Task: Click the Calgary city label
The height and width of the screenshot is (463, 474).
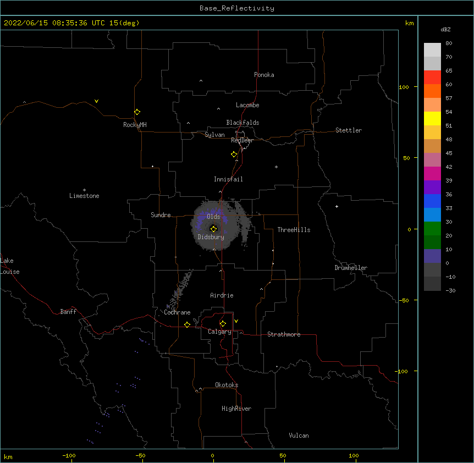Action: pyautogui.click(x=219, y=332)
